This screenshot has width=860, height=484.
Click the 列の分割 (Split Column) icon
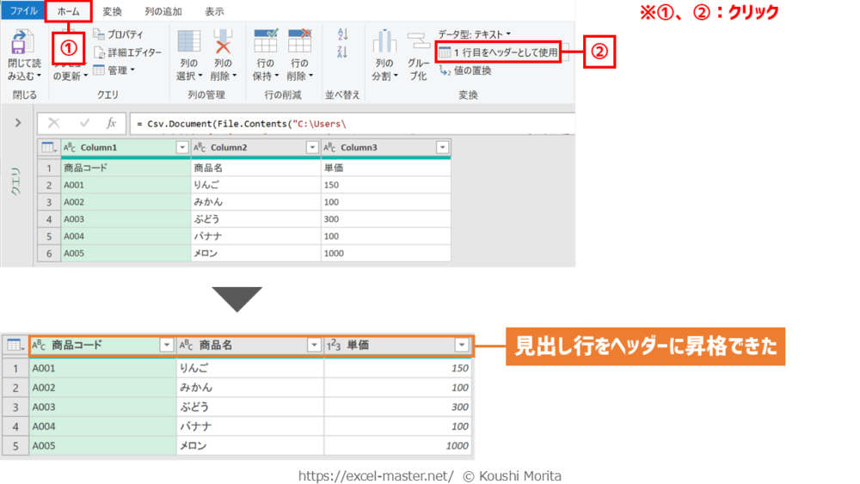tap(384, 43)
